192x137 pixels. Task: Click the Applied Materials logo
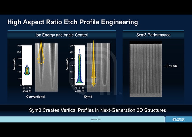click(179, 120)
